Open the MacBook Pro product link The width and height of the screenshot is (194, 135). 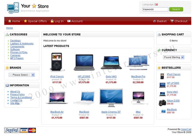[138, 77]
